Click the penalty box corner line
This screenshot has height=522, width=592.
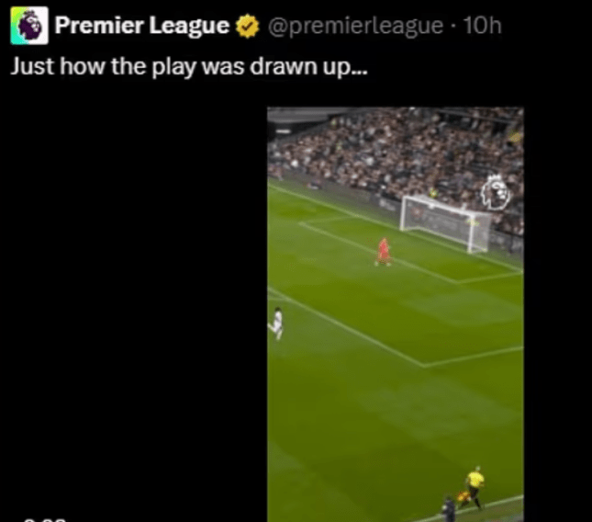pyautogui.click(x=424, y=365)
